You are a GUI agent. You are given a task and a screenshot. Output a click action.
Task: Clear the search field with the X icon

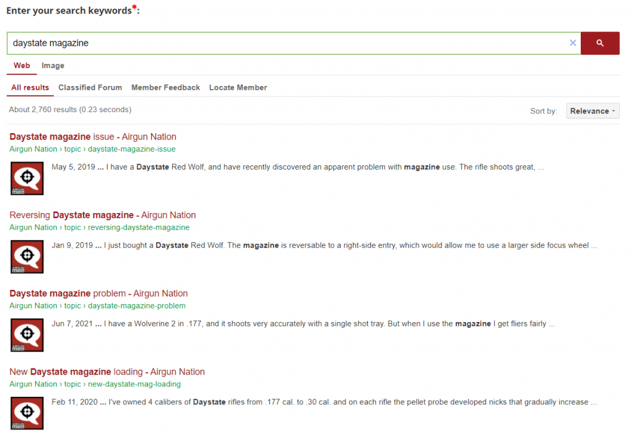(x=573, y=43)
